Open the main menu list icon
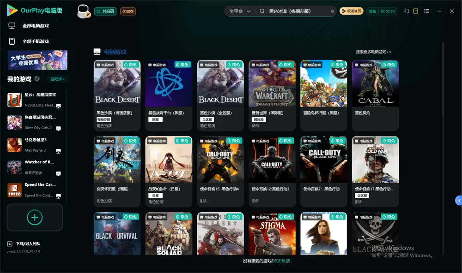The image size is (462, 273). [x=426, y=11]
